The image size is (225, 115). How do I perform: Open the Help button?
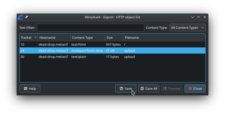tap(30, 88)
